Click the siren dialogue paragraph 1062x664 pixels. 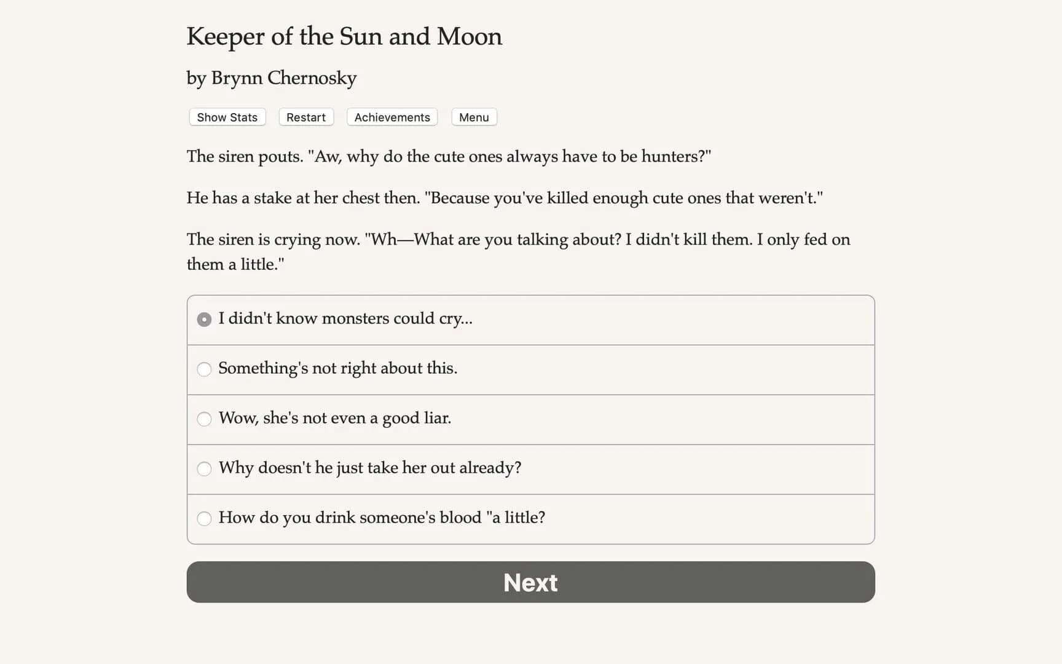[448, 157]
